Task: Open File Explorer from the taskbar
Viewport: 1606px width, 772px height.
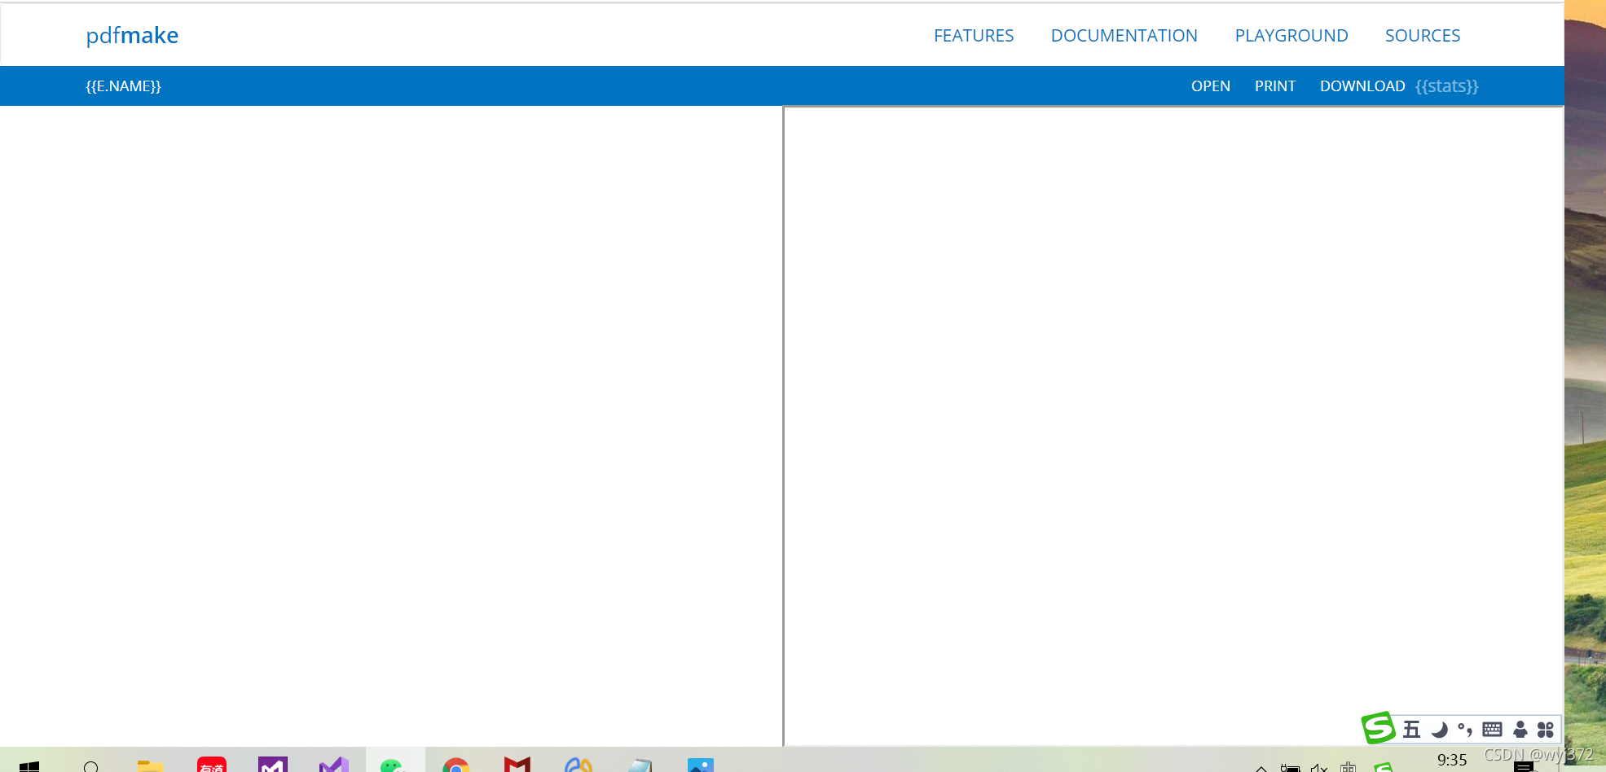Action: tap(150, 765)
